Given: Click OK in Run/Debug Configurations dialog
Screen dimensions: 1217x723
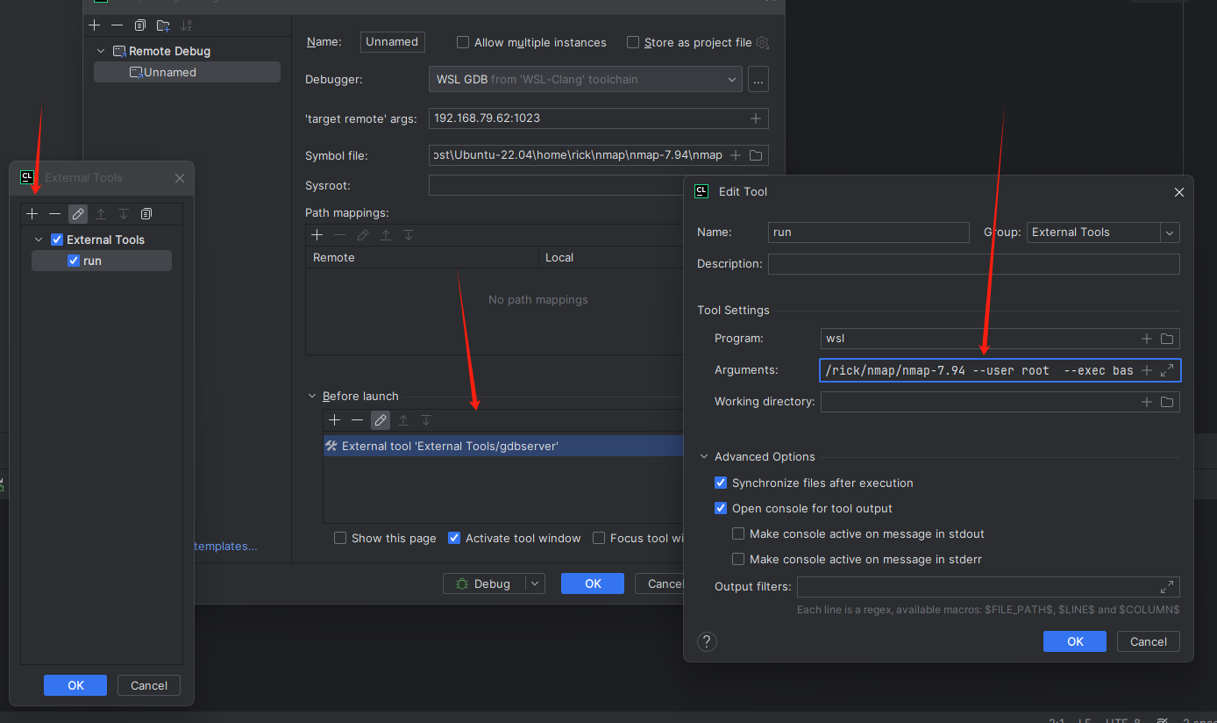Looking at the screenshot, I should (x=593, y=583).
